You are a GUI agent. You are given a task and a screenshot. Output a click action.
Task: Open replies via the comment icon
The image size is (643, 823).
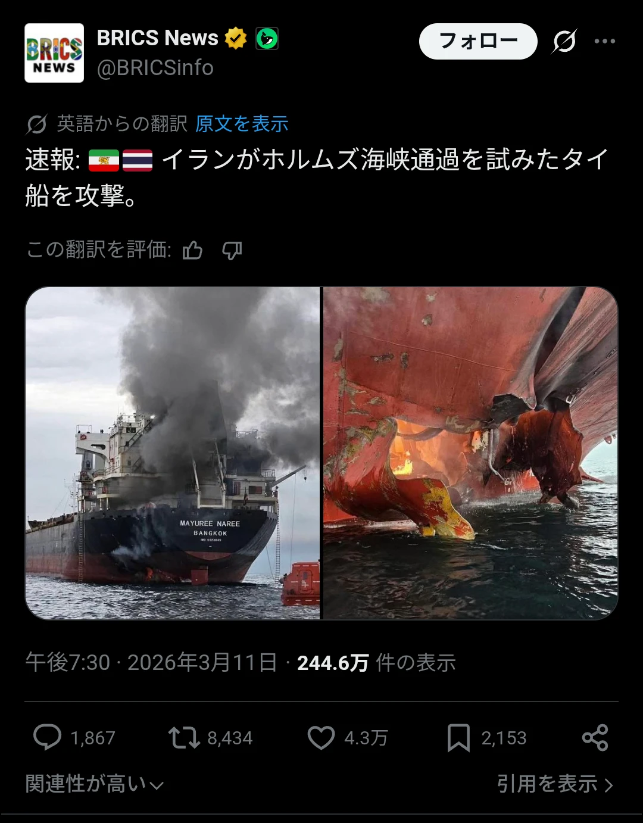47,737
